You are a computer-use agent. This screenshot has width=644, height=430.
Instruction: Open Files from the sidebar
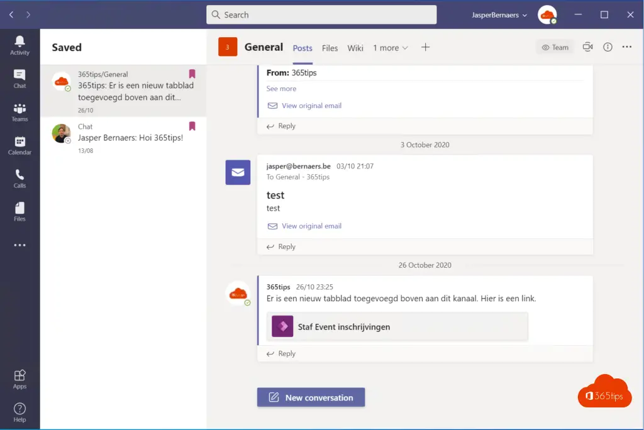coord(19,212)
